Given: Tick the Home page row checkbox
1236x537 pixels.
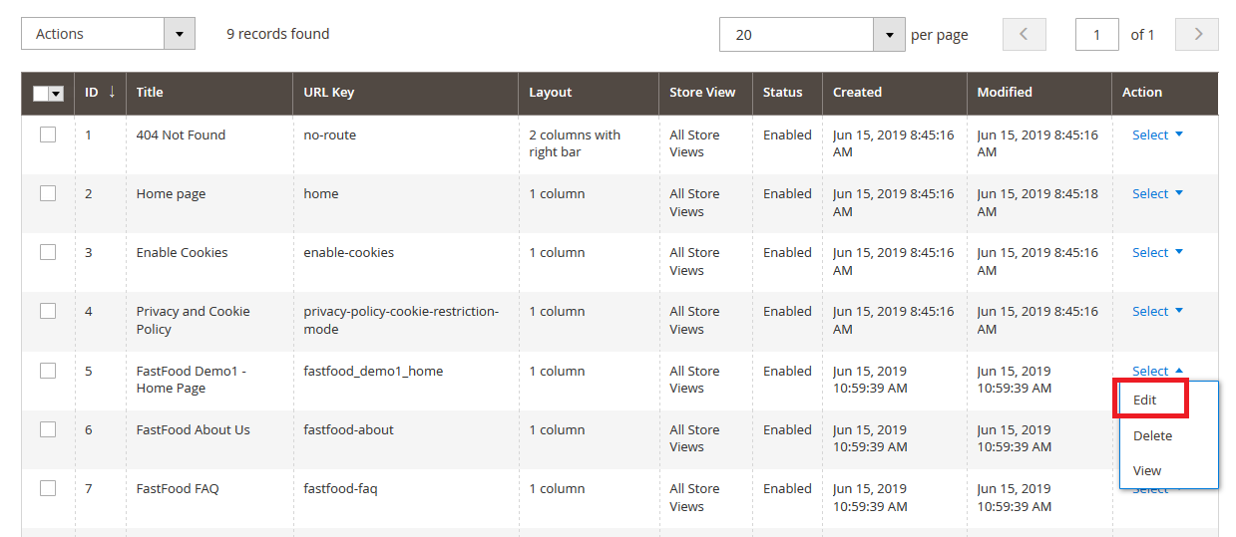Looking at the screenshot, I should tap(48, 193).
